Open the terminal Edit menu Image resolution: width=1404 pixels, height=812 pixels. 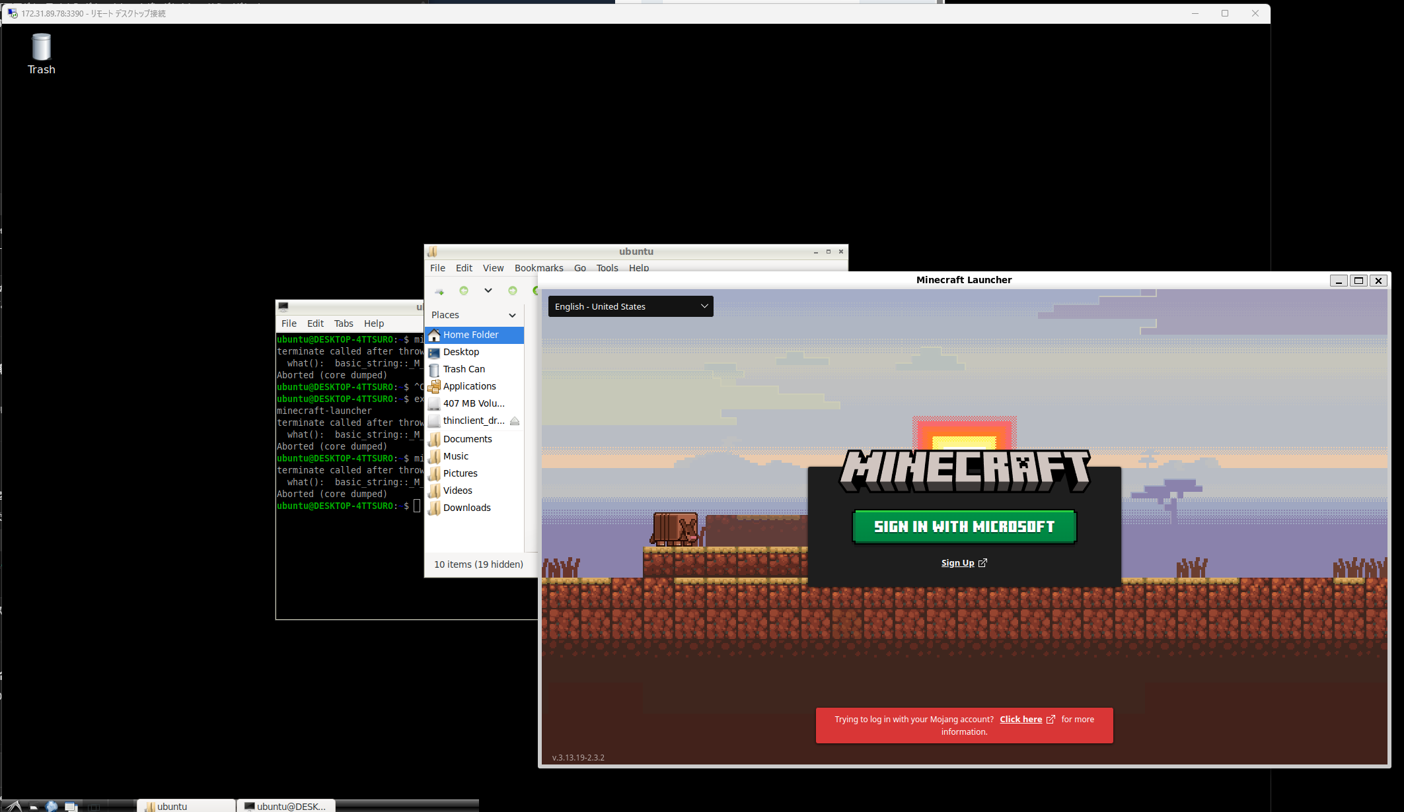[x=315, y=323]
